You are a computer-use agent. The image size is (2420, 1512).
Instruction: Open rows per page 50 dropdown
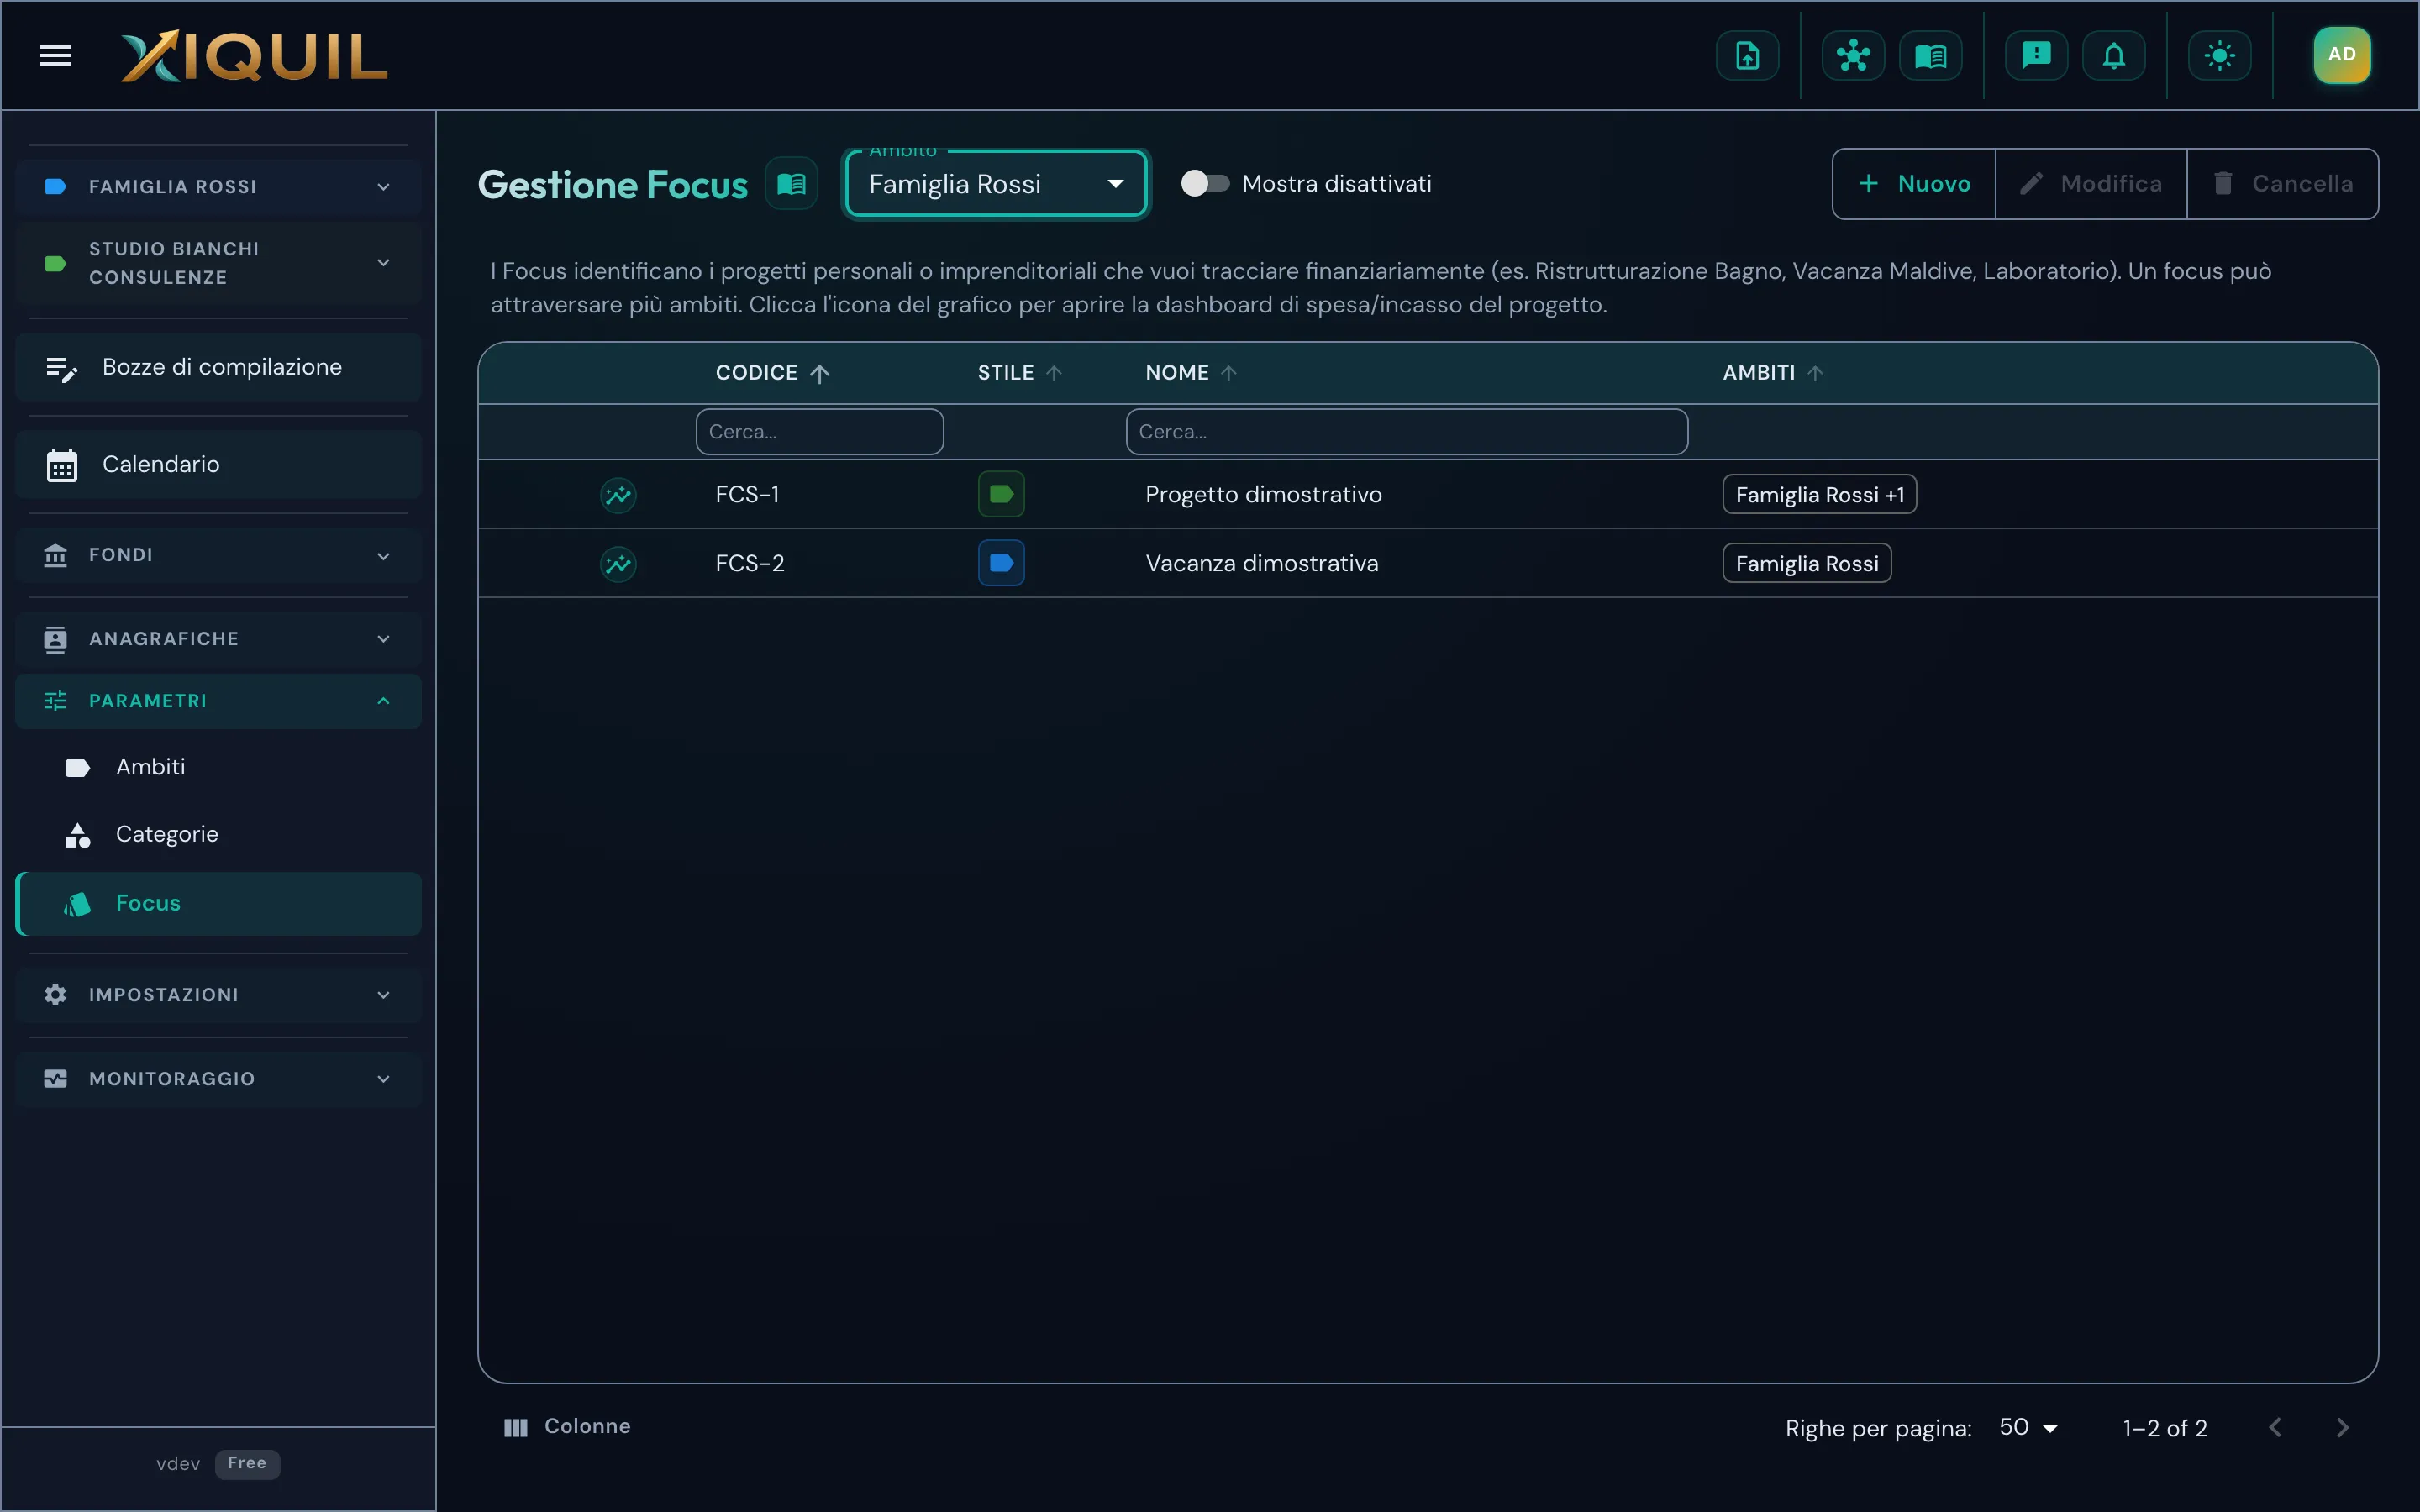(2028, 1428)
